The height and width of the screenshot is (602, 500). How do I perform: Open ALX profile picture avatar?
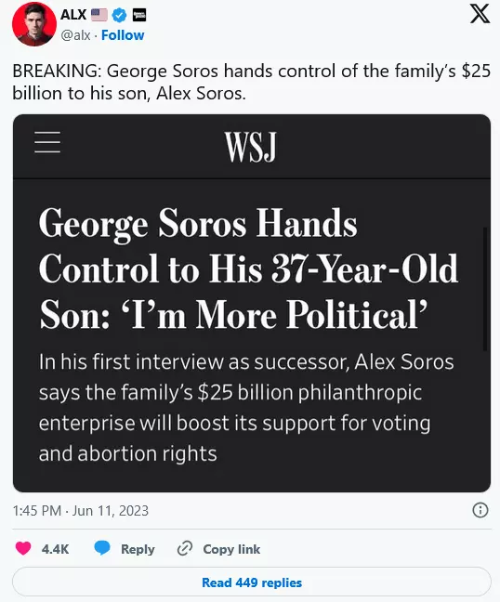click(x=34, y=24)
